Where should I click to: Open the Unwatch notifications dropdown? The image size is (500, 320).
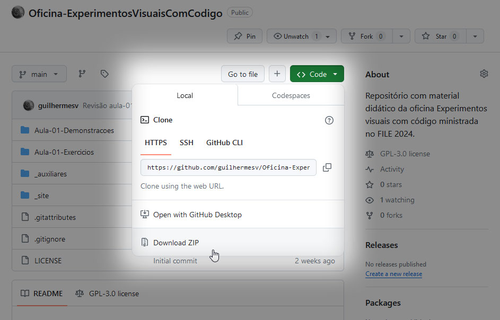(301, 37)
